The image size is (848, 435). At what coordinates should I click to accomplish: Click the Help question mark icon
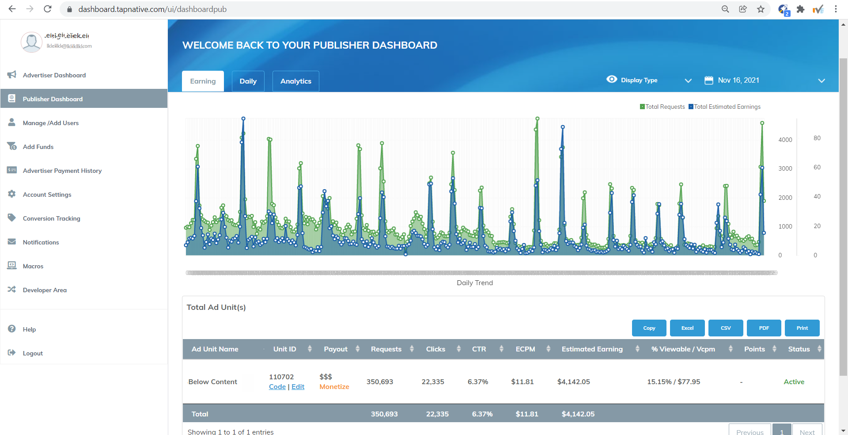(x=12, y=329)
